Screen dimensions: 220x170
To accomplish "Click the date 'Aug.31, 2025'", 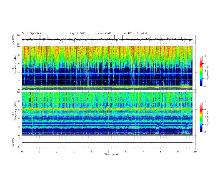I will click(77, 33).
